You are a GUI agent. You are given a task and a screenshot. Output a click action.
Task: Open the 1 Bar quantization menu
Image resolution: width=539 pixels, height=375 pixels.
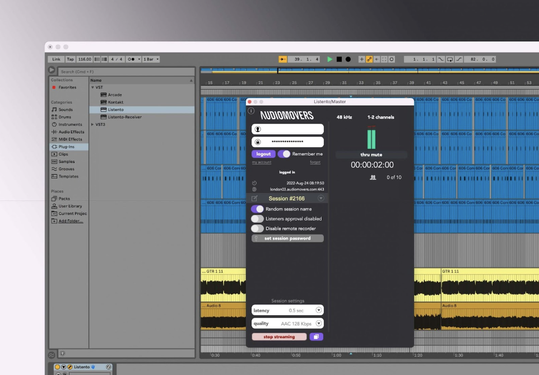click(x=151, y=59)
